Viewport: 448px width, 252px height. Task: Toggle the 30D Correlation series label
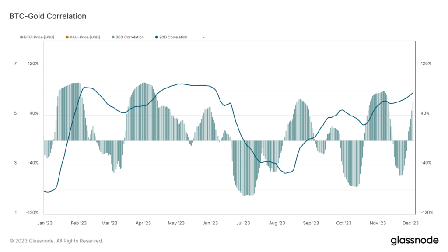(x=130, y=38)
